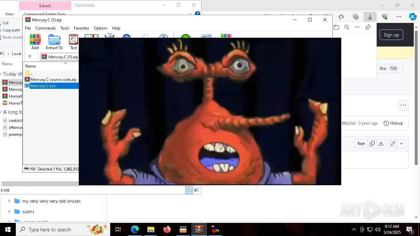The image size is (420, 236).
Task: Click the Name column header in File Explorer
Action: coord(7,64)
